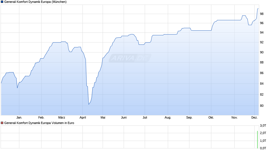This screenshot has width=271, height=151.
Task: Click the Nov. month label
Action: (x=235, y=117)
